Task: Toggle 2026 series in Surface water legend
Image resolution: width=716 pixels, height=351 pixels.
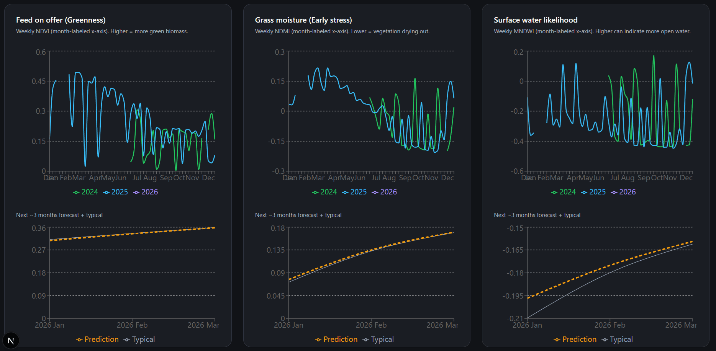Action: [623, 192]
